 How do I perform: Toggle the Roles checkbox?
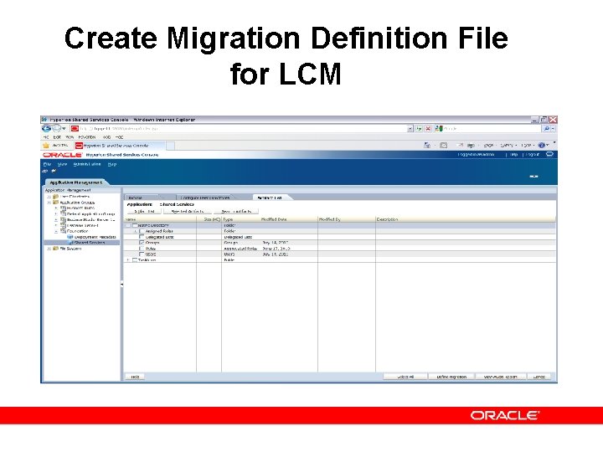pos(142,249)
